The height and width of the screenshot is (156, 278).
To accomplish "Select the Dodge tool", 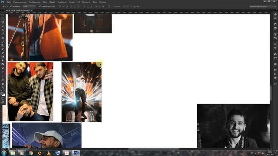I will click(3, 64).
